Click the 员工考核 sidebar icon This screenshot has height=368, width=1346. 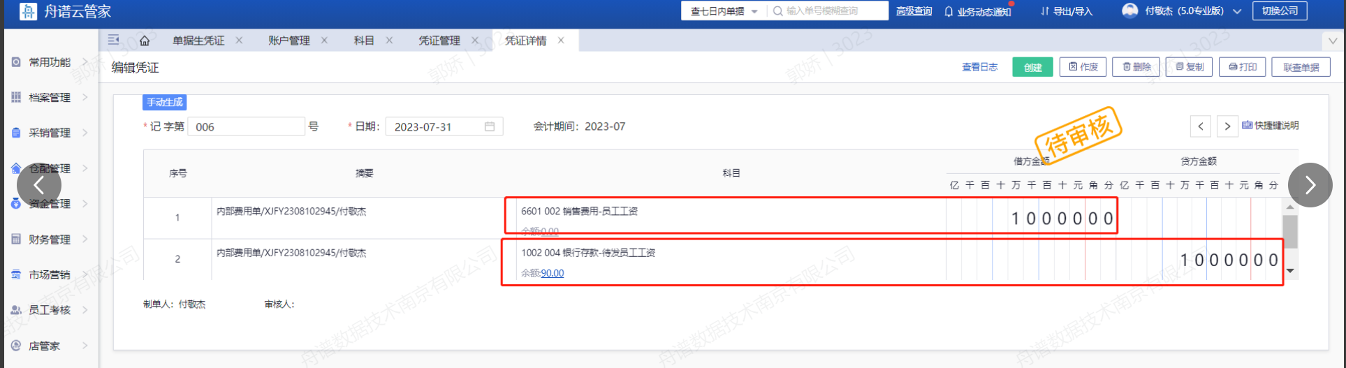pyautogui.click(x=16, y=310)
